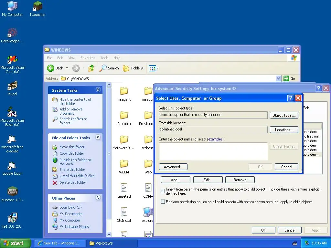331x248 pixels.
Task: Toggle the Folders pane button
Action: coord(133,68)
